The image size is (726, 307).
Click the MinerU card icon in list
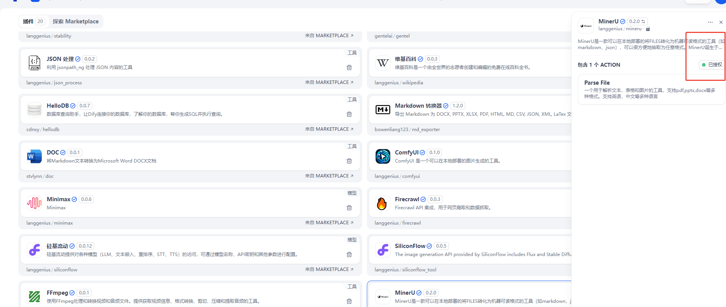(x=383, y=297)
